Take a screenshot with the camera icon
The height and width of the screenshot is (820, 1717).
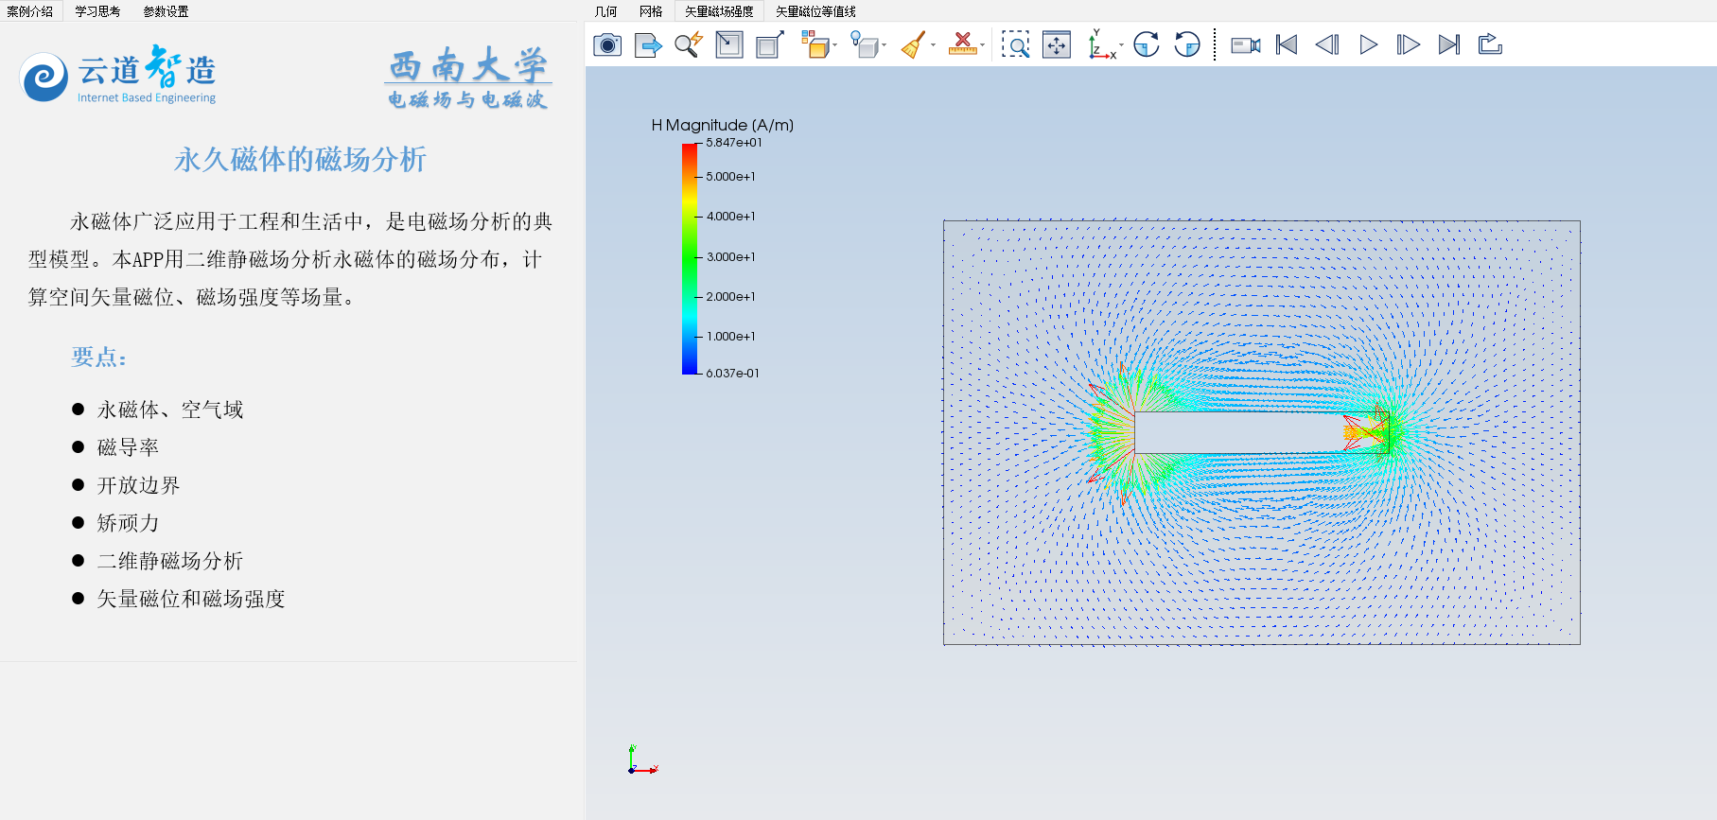[607, 44]
